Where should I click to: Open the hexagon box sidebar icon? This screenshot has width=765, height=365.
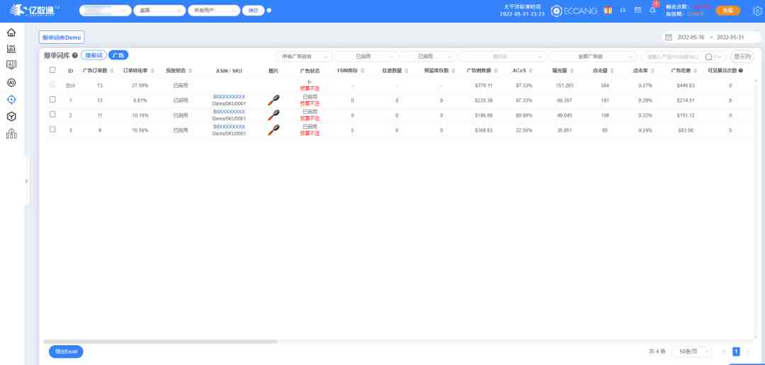click(x=11, y=117)
